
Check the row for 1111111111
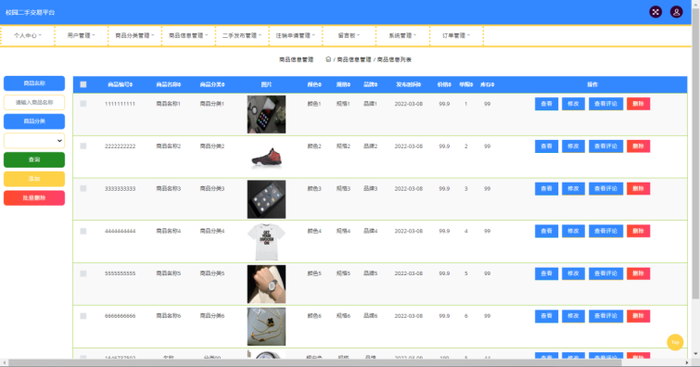tap(83, 104)
